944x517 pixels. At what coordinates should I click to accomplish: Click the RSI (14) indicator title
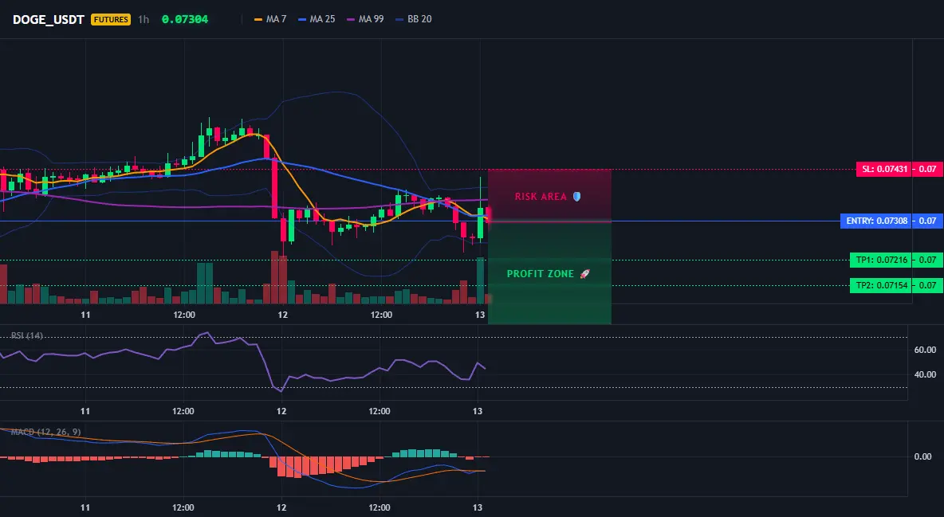pos(27,335)
